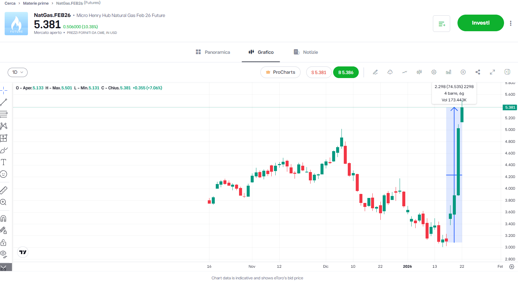Open the candlestick chart type icon

[419, 72]
